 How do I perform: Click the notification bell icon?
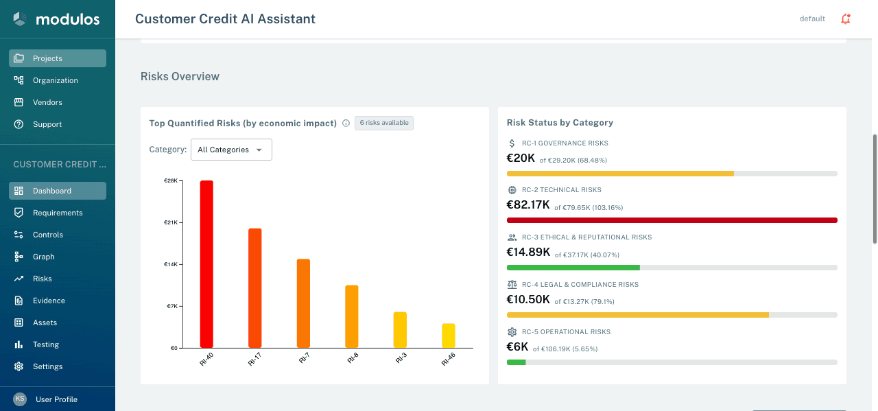pos(846,19)
